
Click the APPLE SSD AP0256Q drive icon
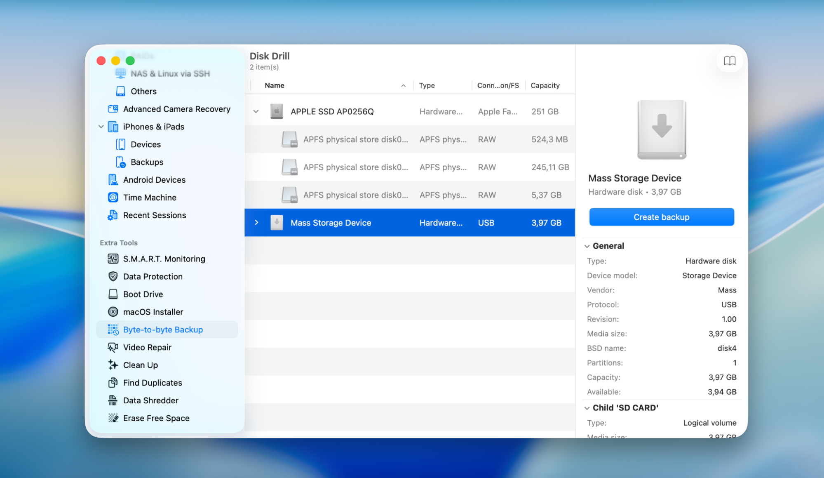tap(277, 111)
